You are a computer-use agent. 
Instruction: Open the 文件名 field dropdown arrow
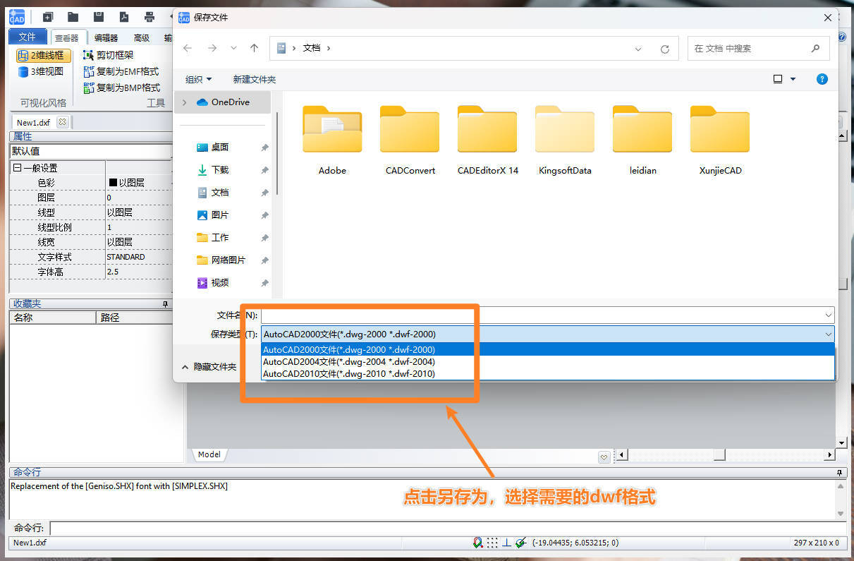click(x=828, y=315)
